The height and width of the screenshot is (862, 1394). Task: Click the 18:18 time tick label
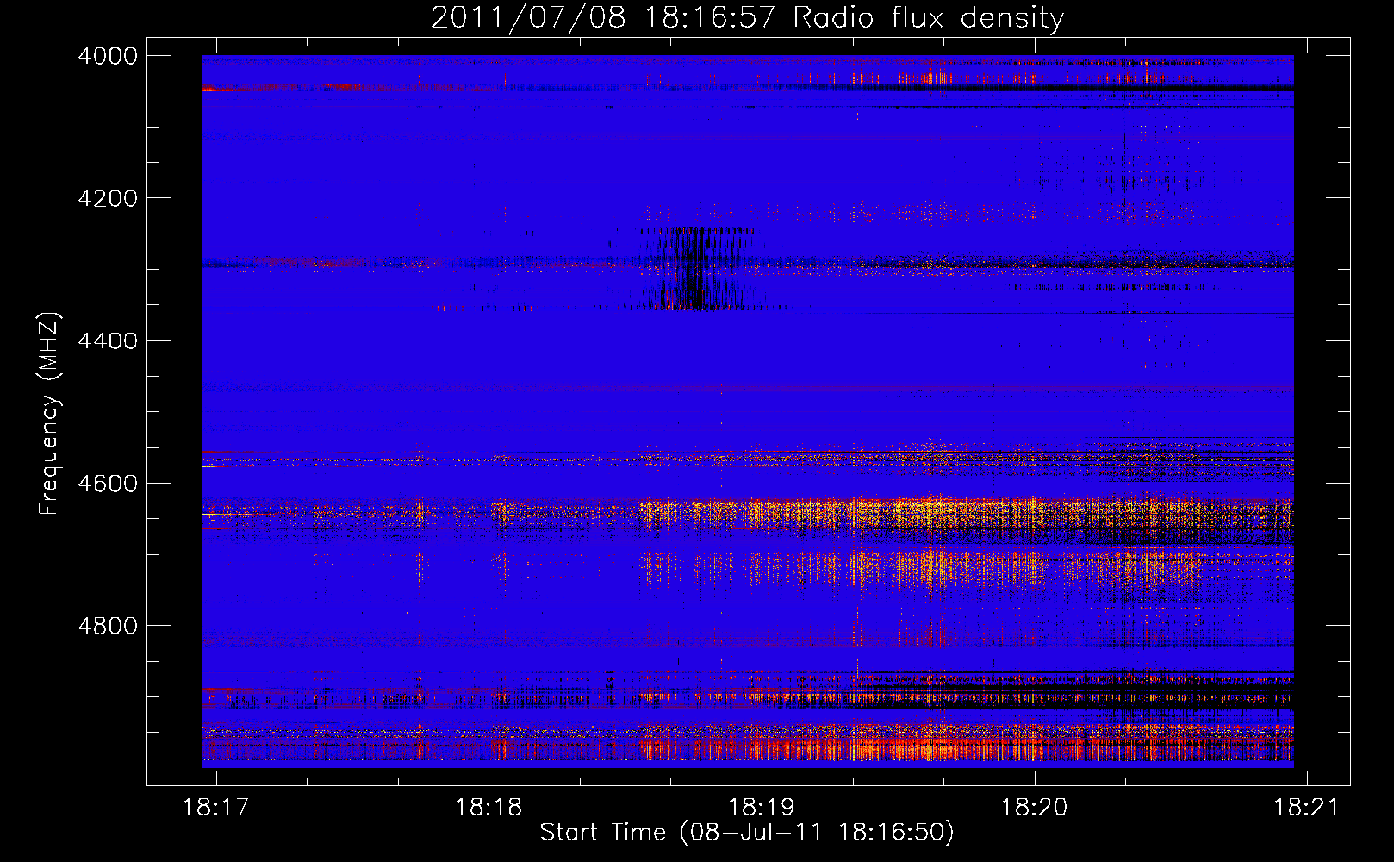click(489, 807)
